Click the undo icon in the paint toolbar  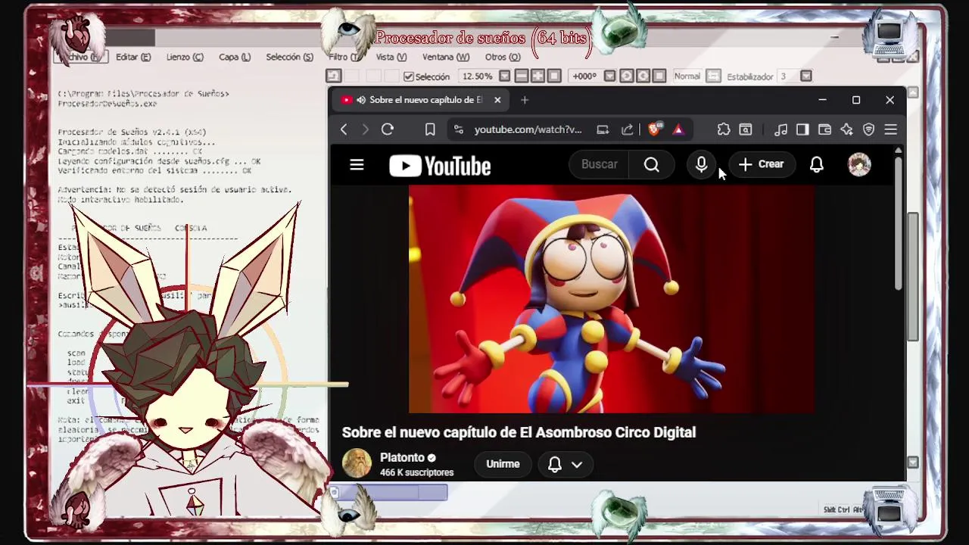pyautogui.click(x=333, y=76)
